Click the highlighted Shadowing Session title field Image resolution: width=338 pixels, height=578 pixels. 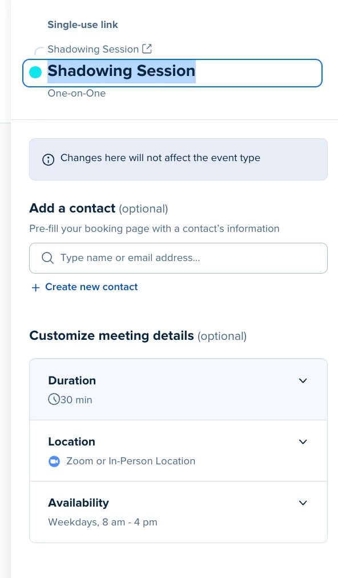(172, 73)
